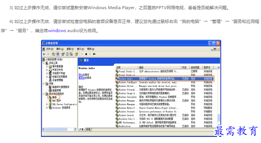Toggle the show/hide console tree toolbar icon
Screen dimensions: 261x143
point(57,54)
